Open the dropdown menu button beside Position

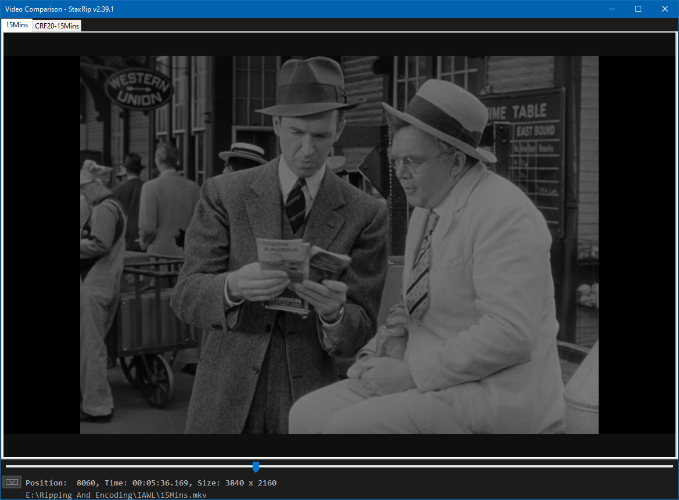[x=12, y=482]
